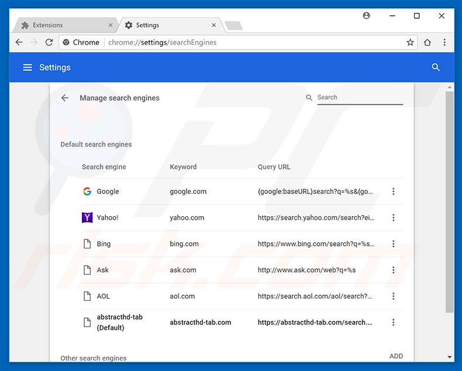Click the Ask document icon
462x371 pixels.
tap(87, 270)
